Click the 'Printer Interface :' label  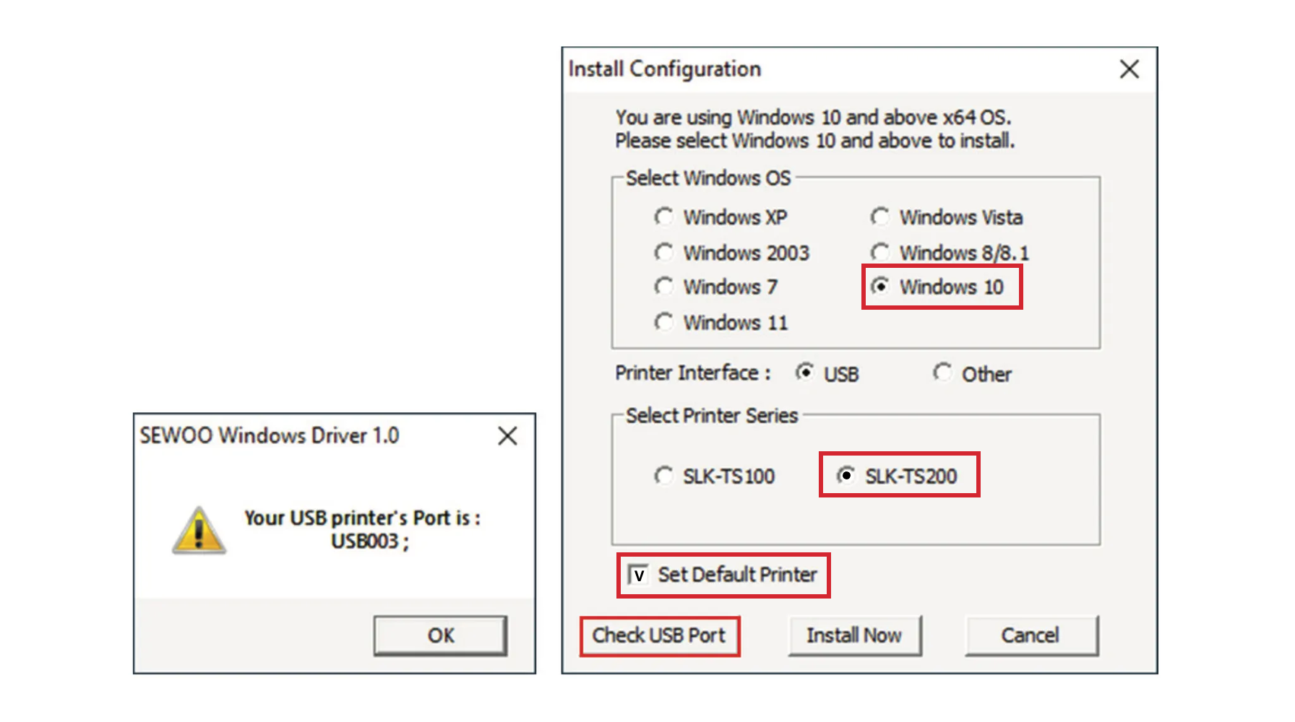(x=692, y=373)
